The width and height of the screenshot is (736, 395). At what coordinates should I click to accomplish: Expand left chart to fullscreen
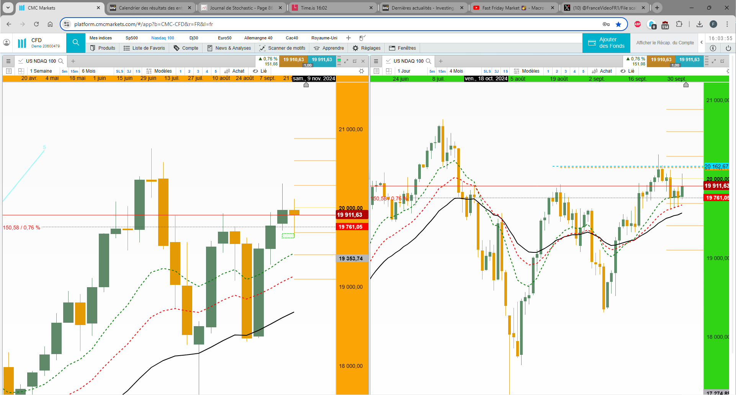click(346, 61)
